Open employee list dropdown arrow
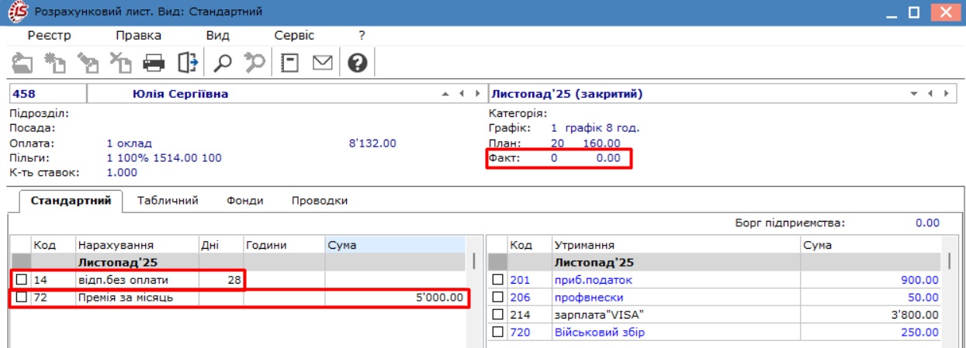Viewport: 966px width, 348px height. click(x=446, y=95)
